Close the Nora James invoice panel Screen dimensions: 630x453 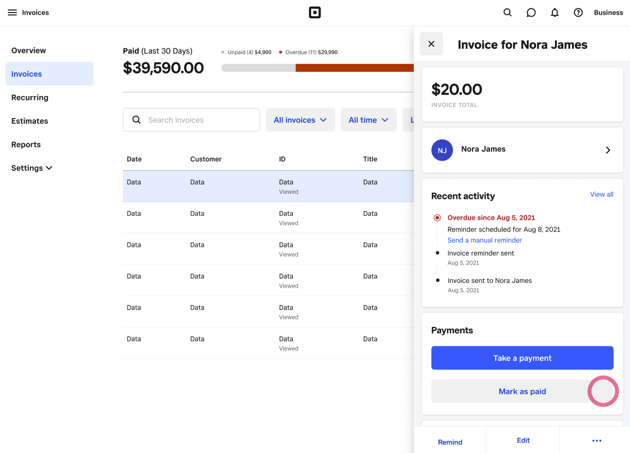coord(431,44)
